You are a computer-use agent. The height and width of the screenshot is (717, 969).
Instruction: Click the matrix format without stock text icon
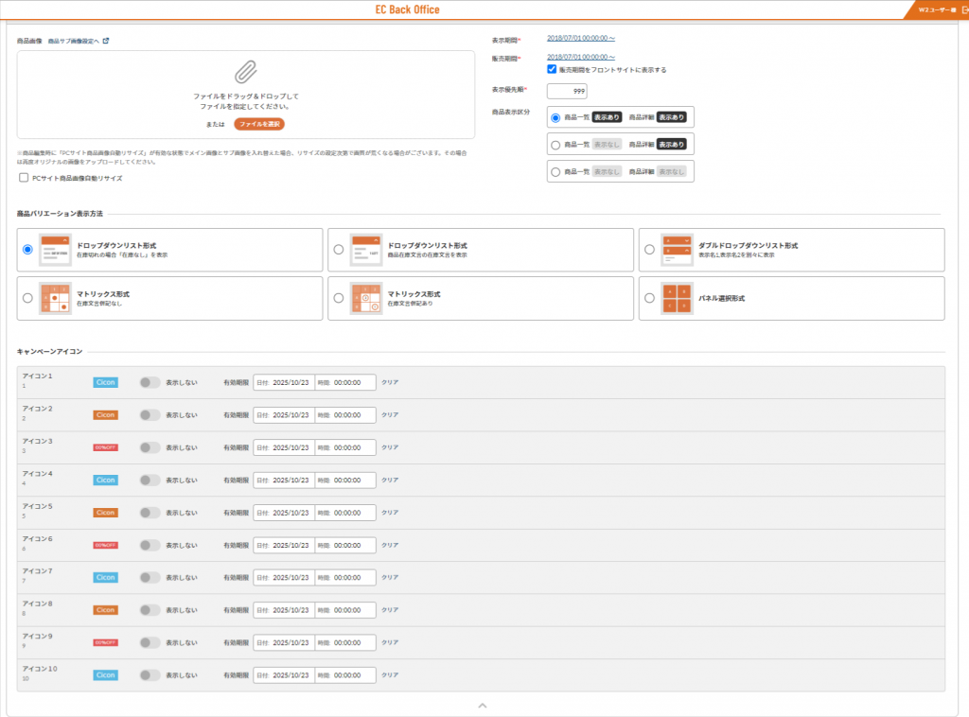(x=55, y=298)
